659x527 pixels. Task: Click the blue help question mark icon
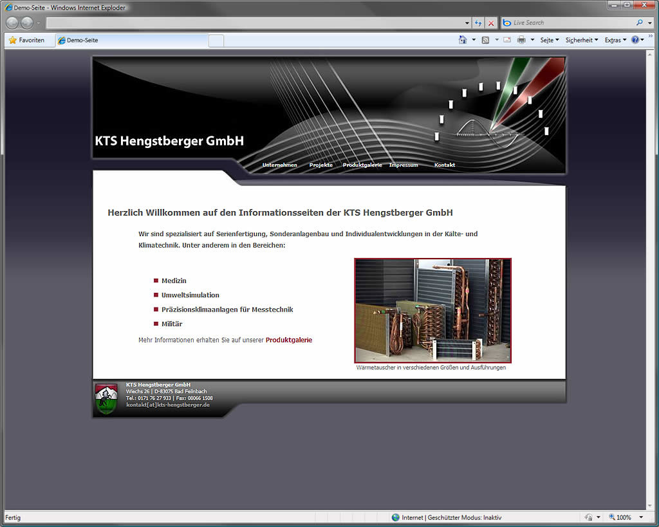coord(635,40)
